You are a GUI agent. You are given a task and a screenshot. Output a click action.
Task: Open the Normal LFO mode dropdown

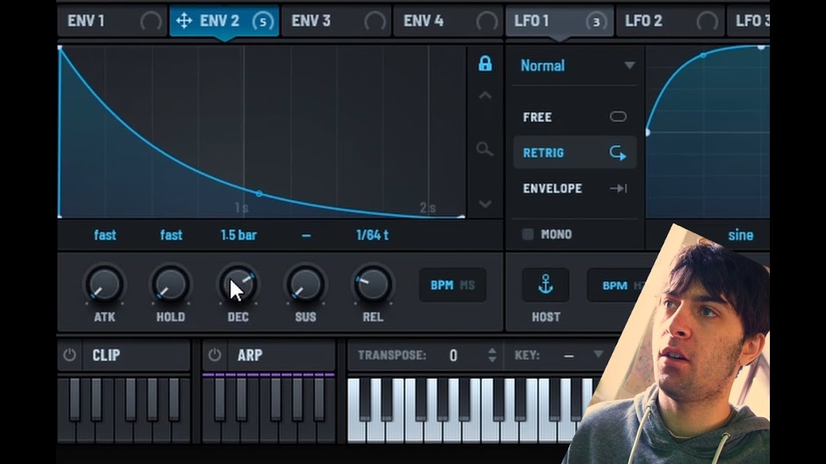[576, 65]
